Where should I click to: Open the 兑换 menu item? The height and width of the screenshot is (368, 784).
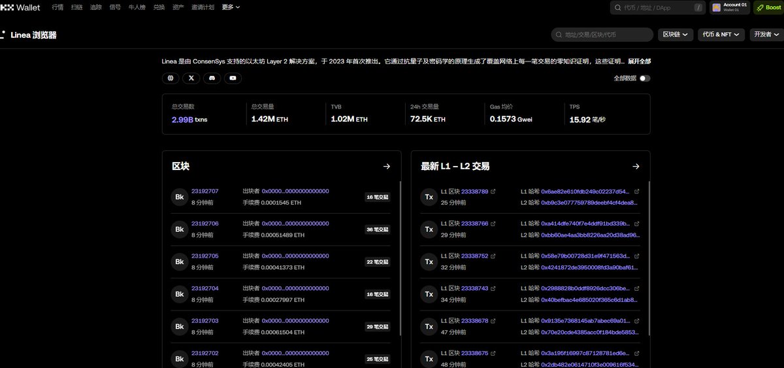coord(159,7)
